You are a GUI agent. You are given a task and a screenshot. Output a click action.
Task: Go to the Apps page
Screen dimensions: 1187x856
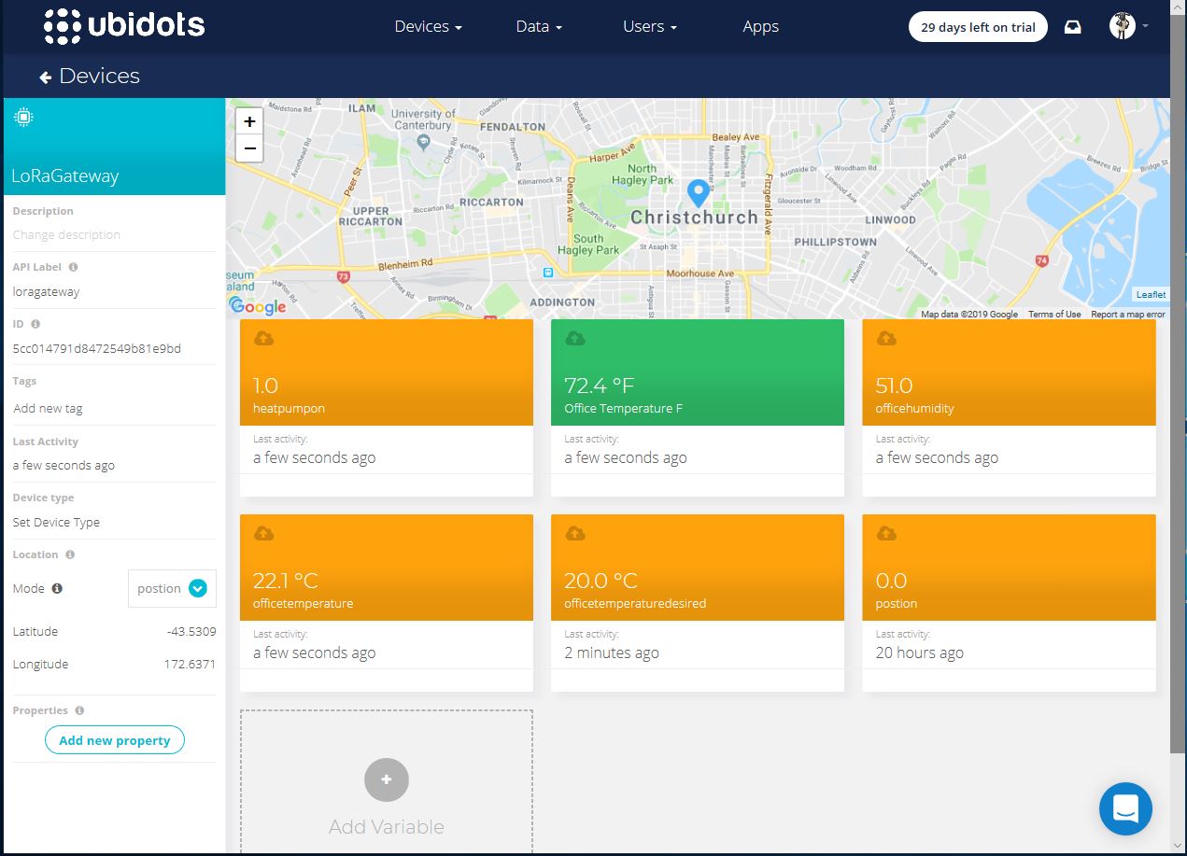click(760, 26)
